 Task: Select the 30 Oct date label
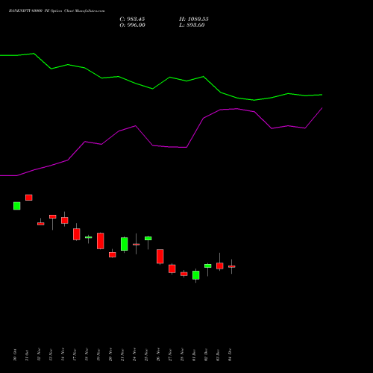[x=15, y=355]
